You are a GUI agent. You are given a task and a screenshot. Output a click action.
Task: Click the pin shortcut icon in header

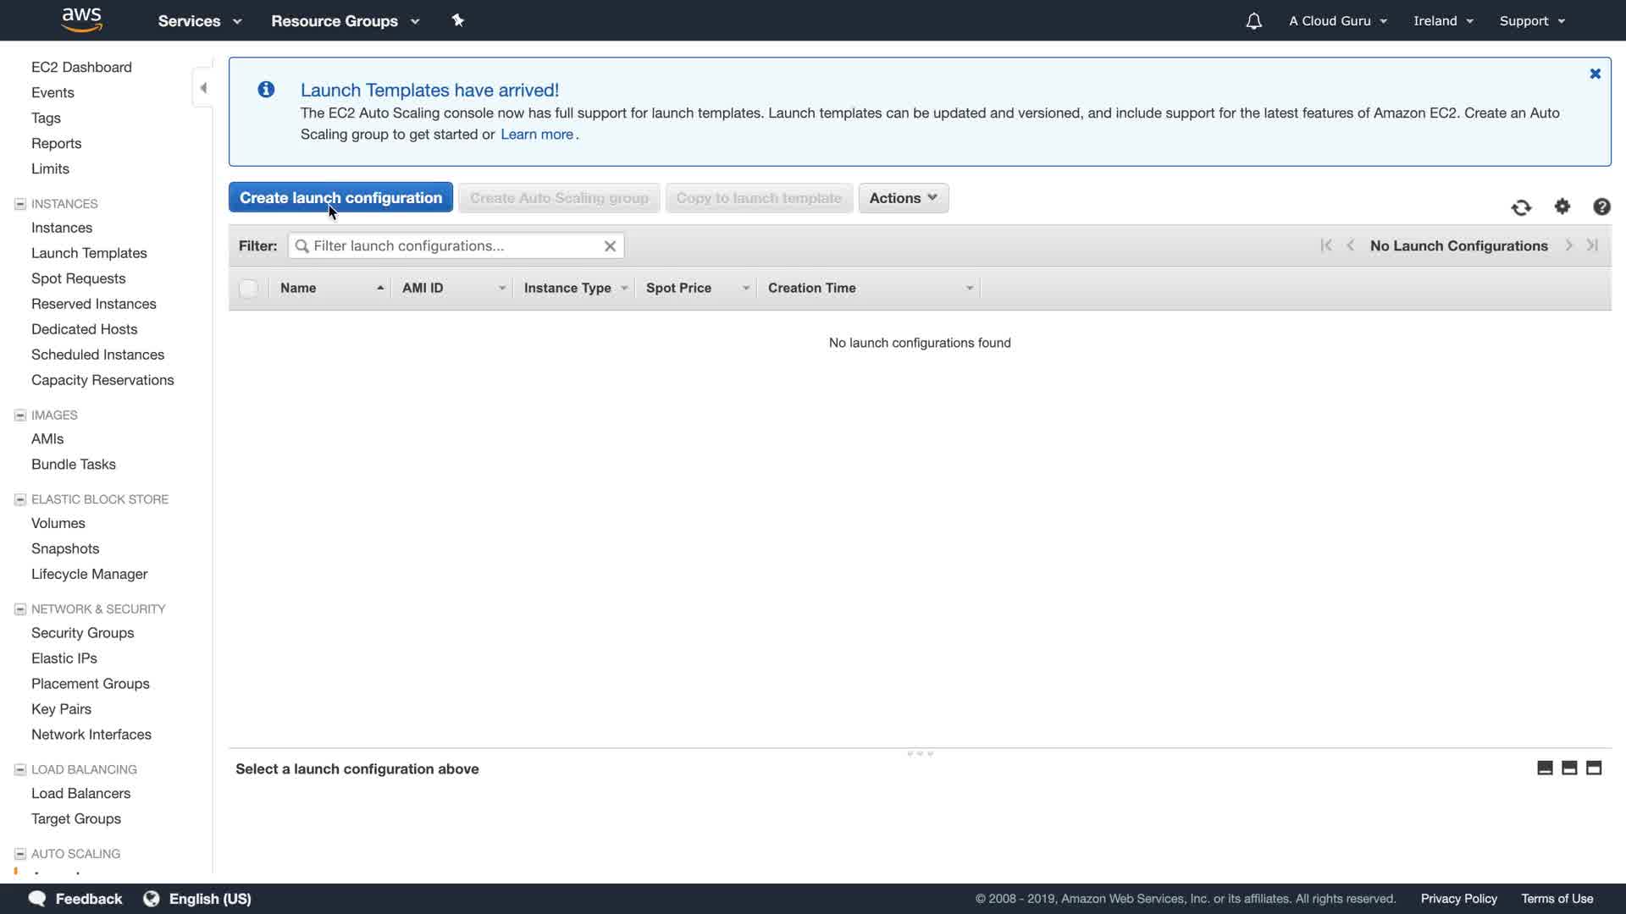[x=458, y=20]
